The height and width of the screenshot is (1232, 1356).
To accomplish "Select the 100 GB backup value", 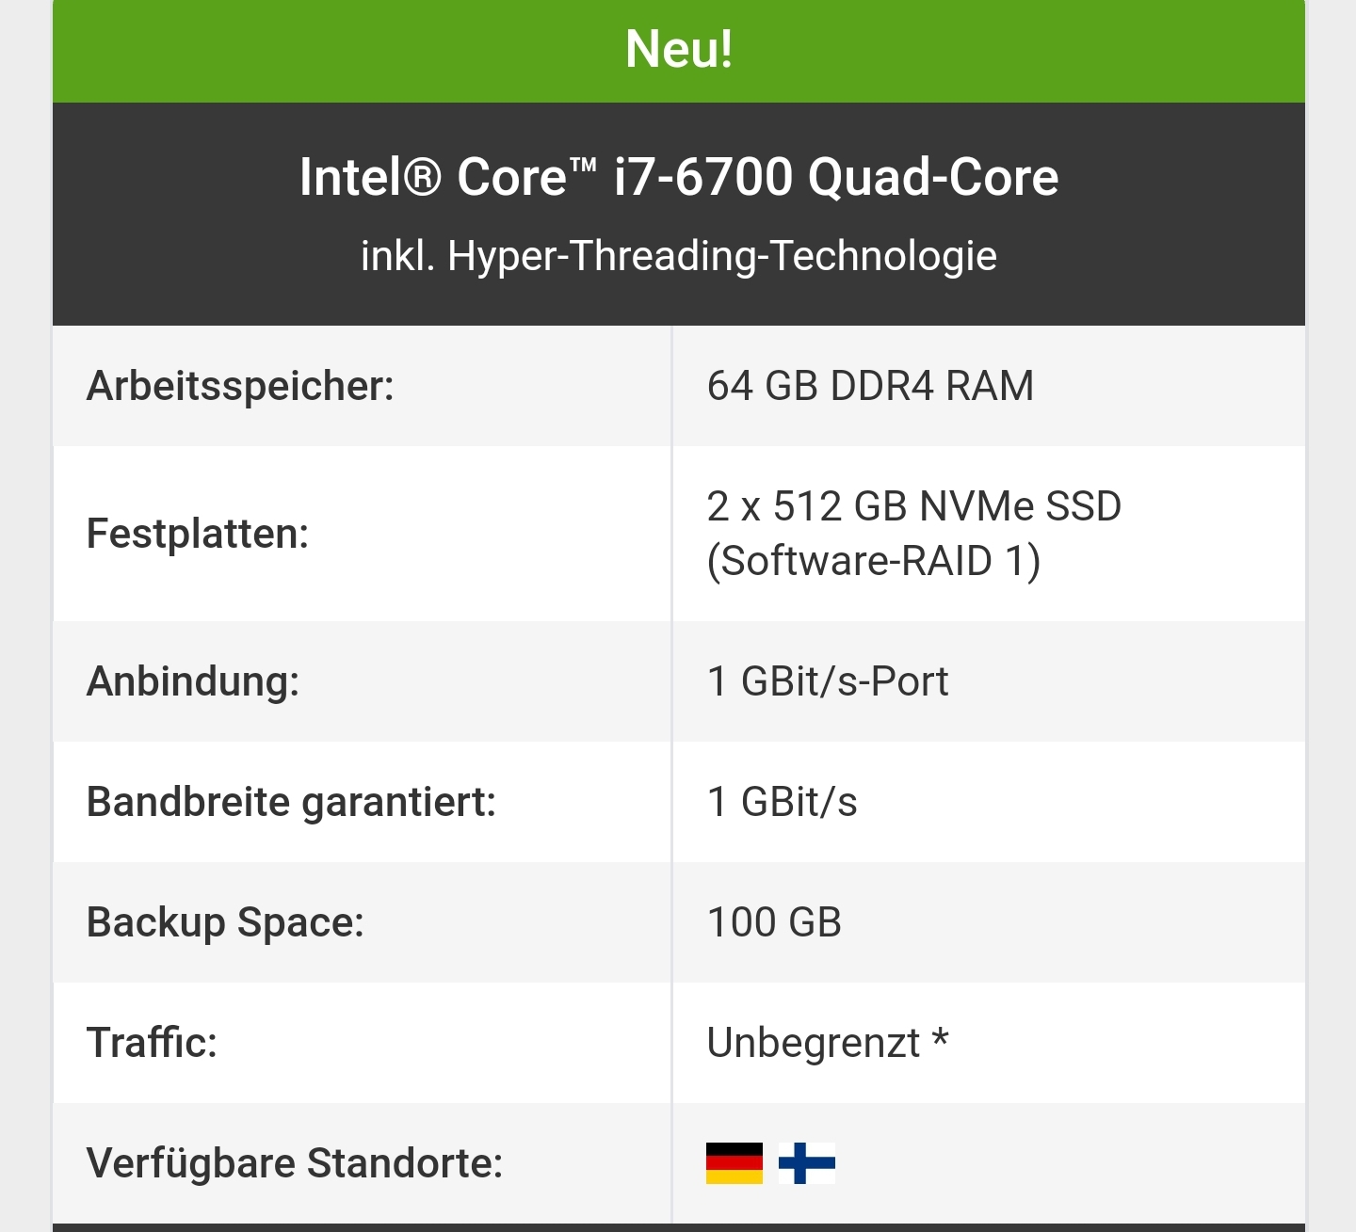I will tap(774, 922).
